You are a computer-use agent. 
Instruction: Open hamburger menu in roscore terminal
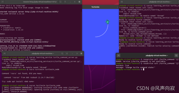[65, 2]
